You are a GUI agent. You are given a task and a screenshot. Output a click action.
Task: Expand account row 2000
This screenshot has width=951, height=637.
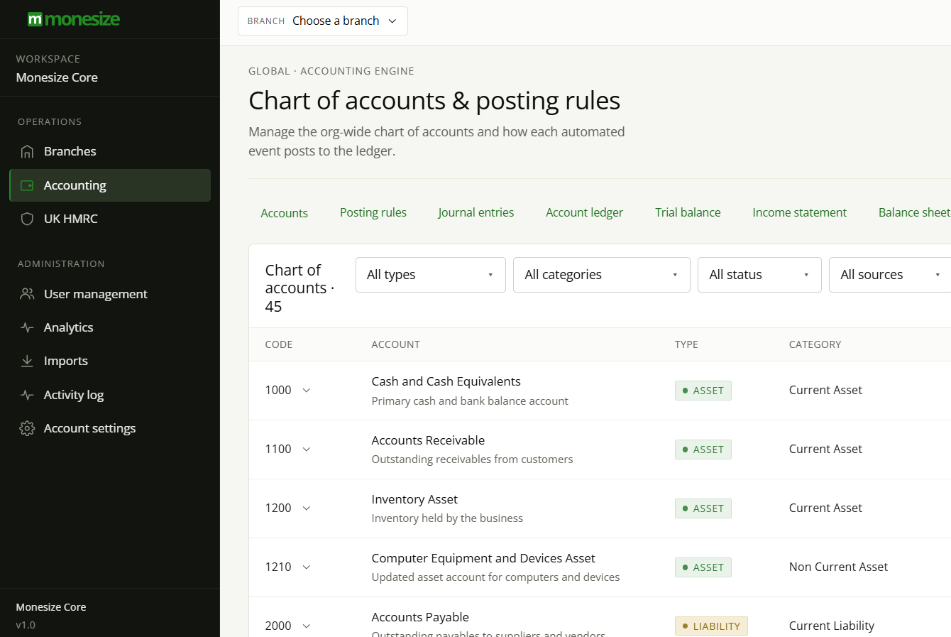(x=307, y=626)
